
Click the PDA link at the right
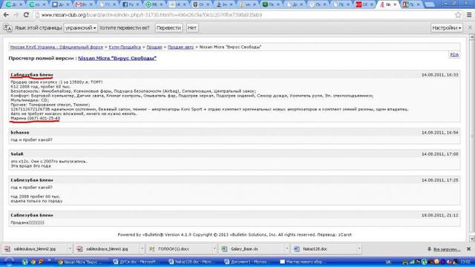tap(454, 54)
